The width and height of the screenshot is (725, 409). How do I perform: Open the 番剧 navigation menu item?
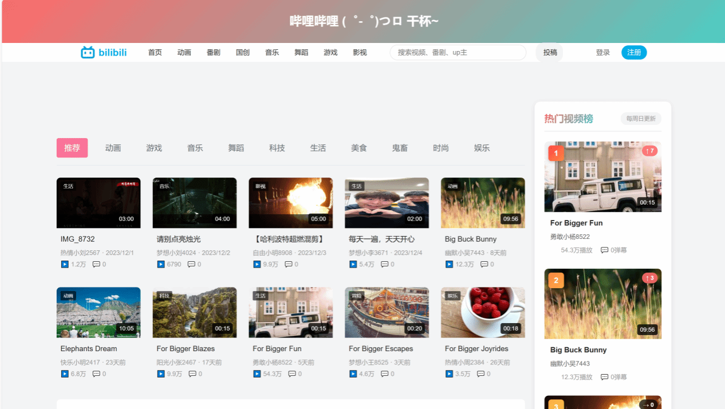[214, 53]
